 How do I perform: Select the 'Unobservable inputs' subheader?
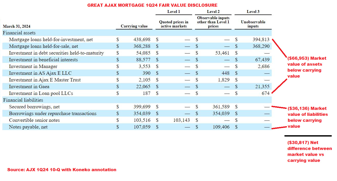253,24
